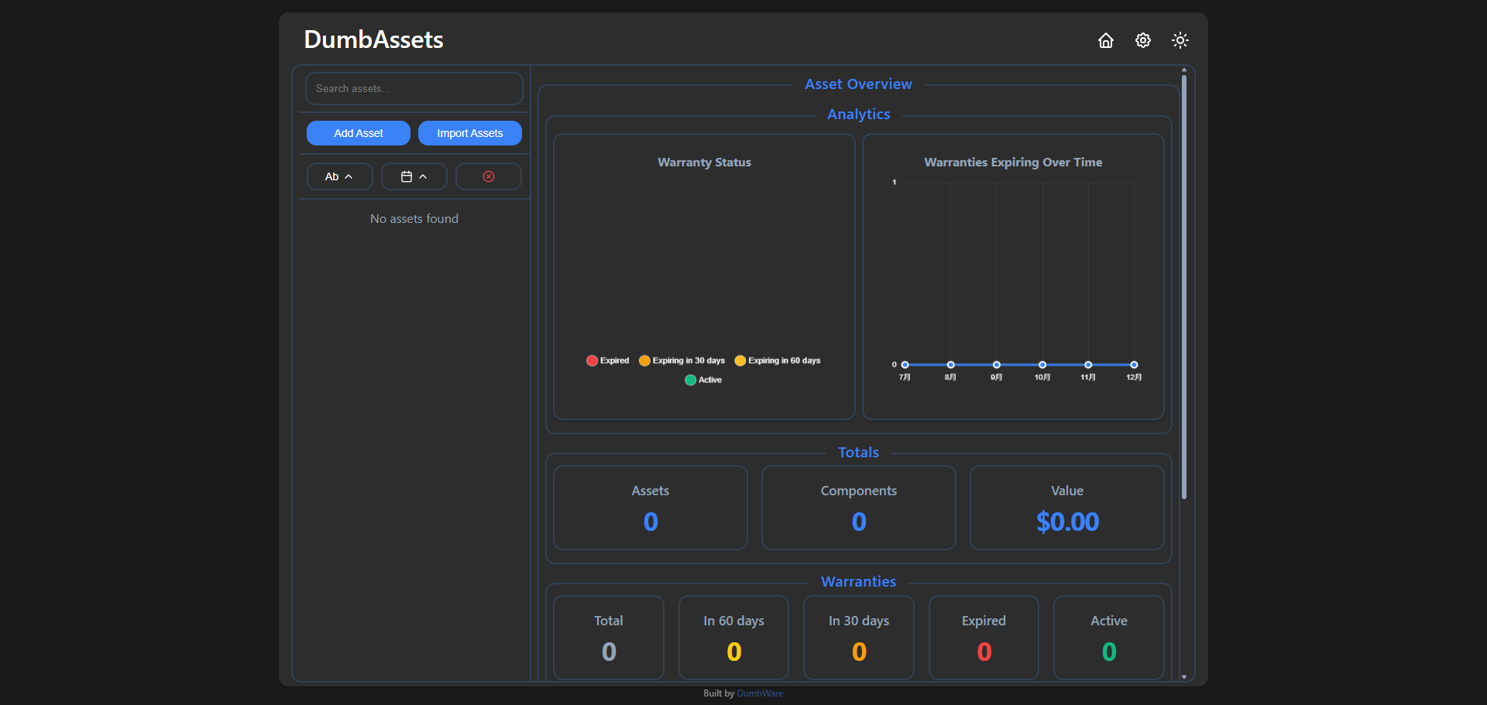
Task: Sort assets by calendar date button
Action: point(414,176)
